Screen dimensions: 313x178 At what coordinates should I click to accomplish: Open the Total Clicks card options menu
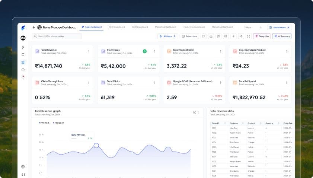pos(154,83)
